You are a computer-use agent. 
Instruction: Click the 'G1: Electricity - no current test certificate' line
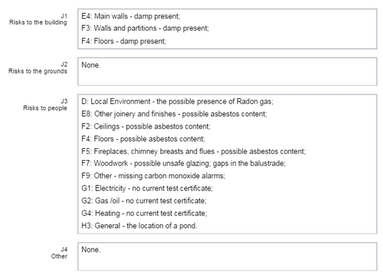coord(147,188)
